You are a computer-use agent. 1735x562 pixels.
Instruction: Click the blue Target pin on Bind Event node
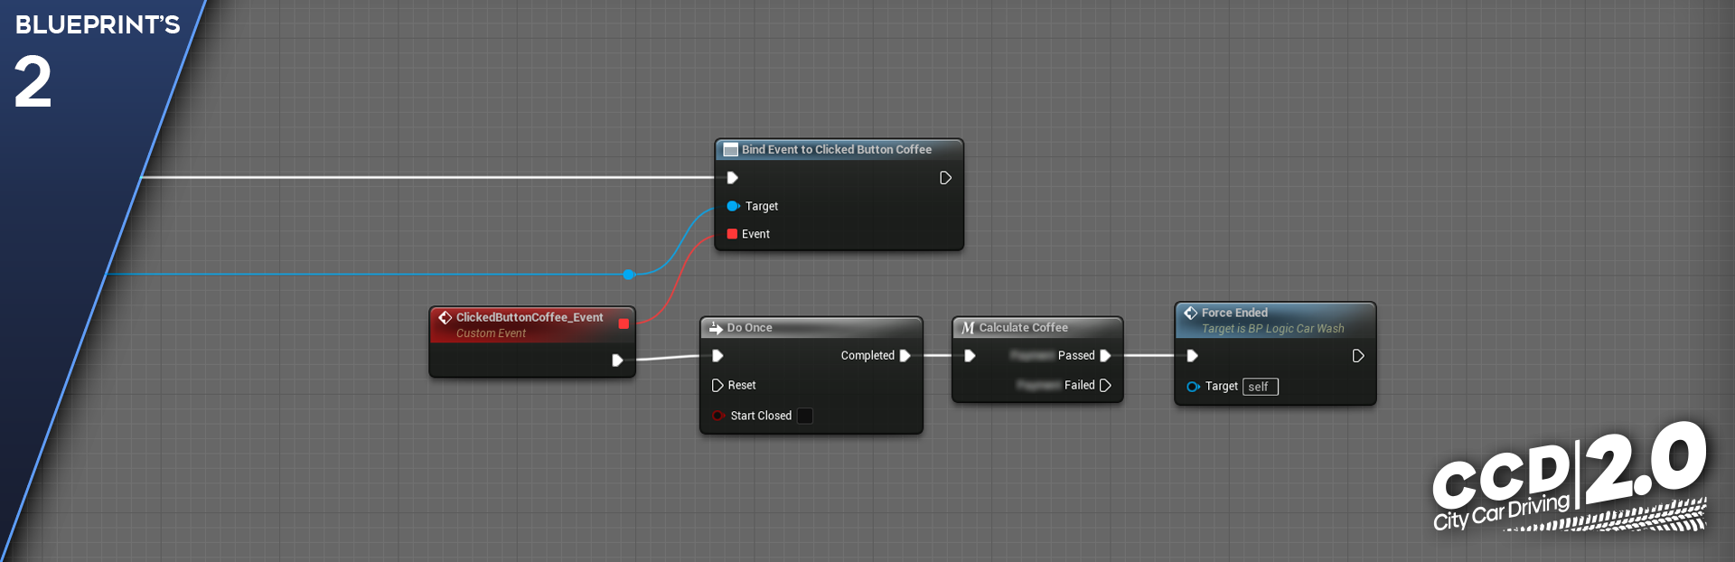pos(733,206)
